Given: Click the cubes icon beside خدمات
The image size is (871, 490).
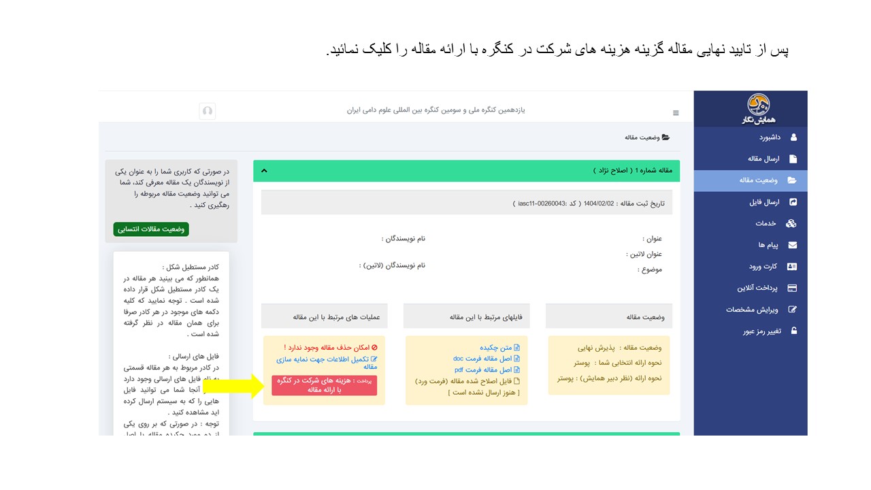Looking at the screenshot, I should pos(791,223).
